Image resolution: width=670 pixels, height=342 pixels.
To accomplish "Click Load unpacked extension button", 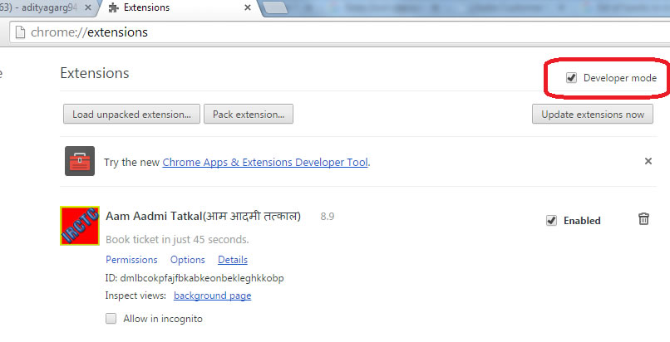I will tap(131, 114).
